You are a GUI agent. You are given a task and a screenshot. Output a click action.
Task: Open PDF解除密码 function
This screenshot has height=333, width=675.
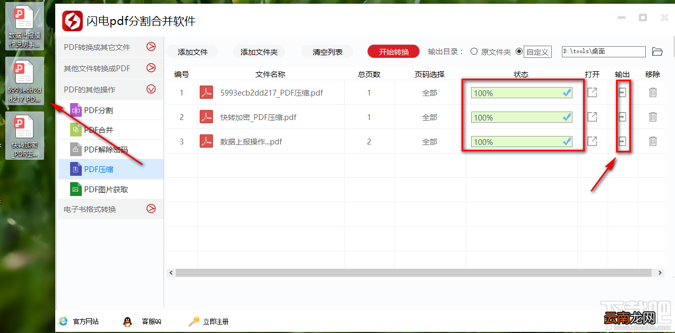point(110,150)
